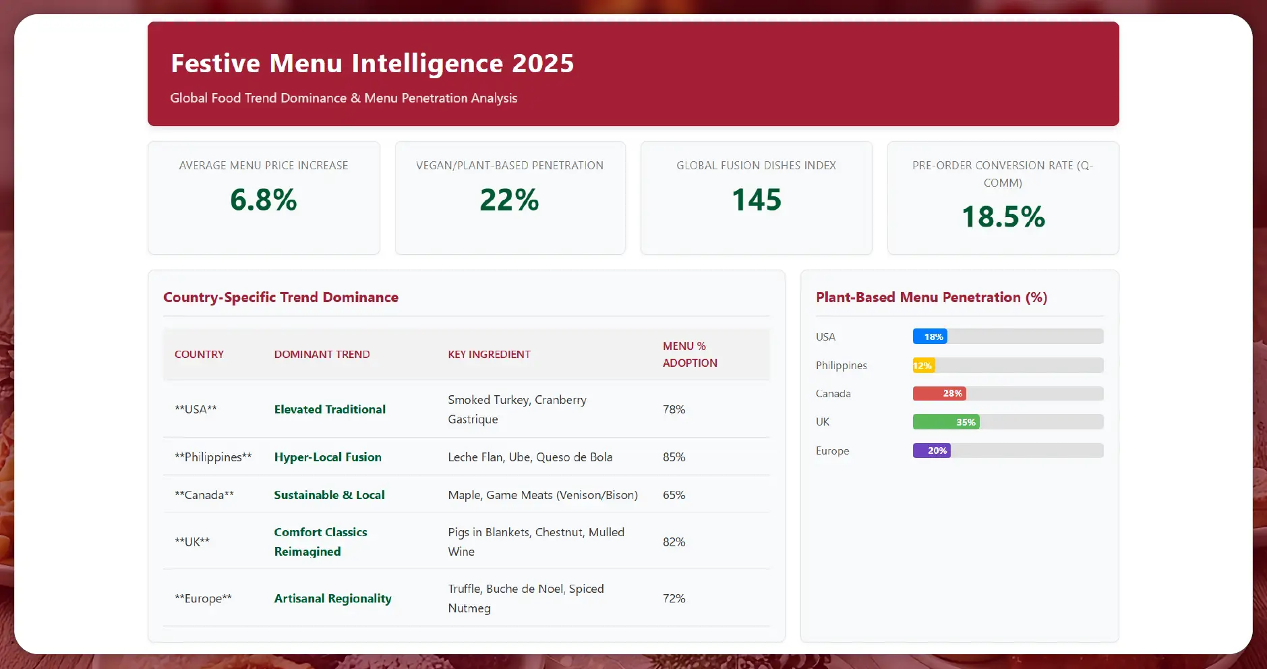Click the Global Fusion Dishes Index value 145
1267x669 pixels.
pos(756,198)
